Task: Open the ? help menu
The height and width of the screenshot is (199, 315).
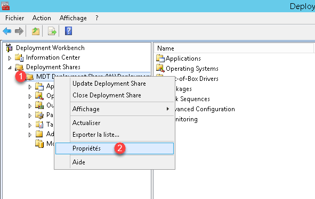Action: point(97,18)
